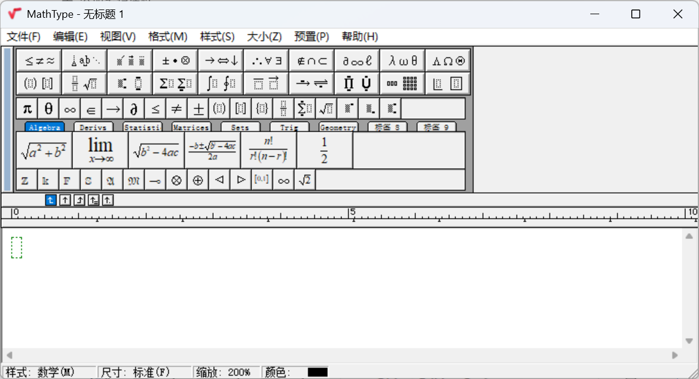Select decimal-aligned tab stop type

pos(108,200)
